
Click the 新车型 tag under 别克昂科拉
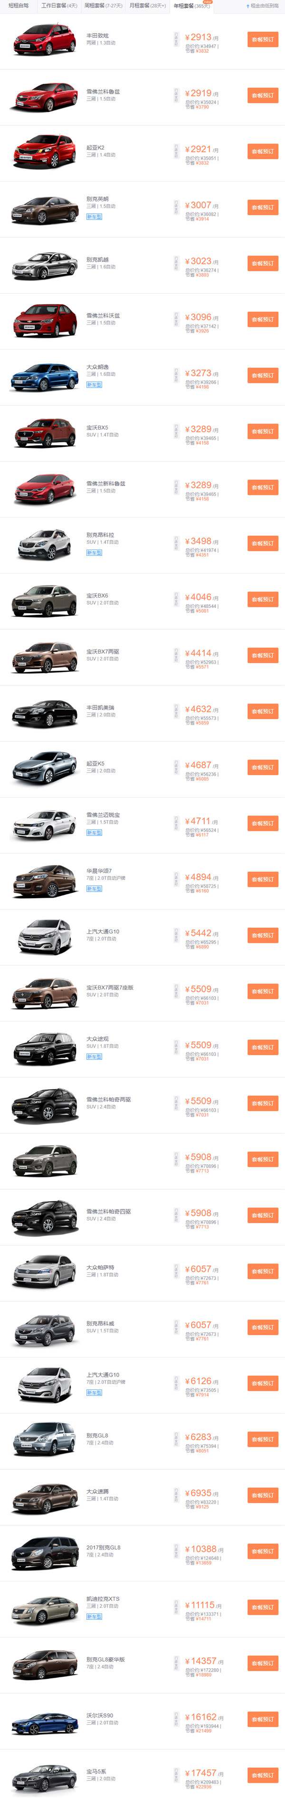click(94, 553)
